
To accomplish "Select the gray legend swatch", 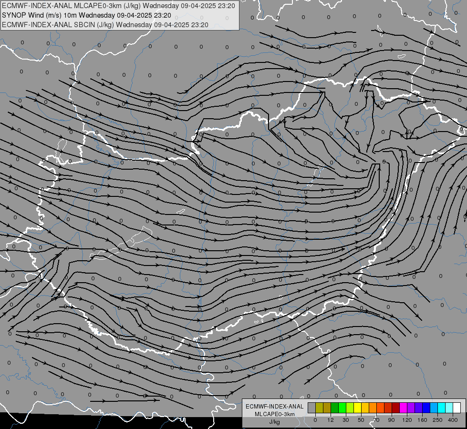I will (x=311, y=408).
